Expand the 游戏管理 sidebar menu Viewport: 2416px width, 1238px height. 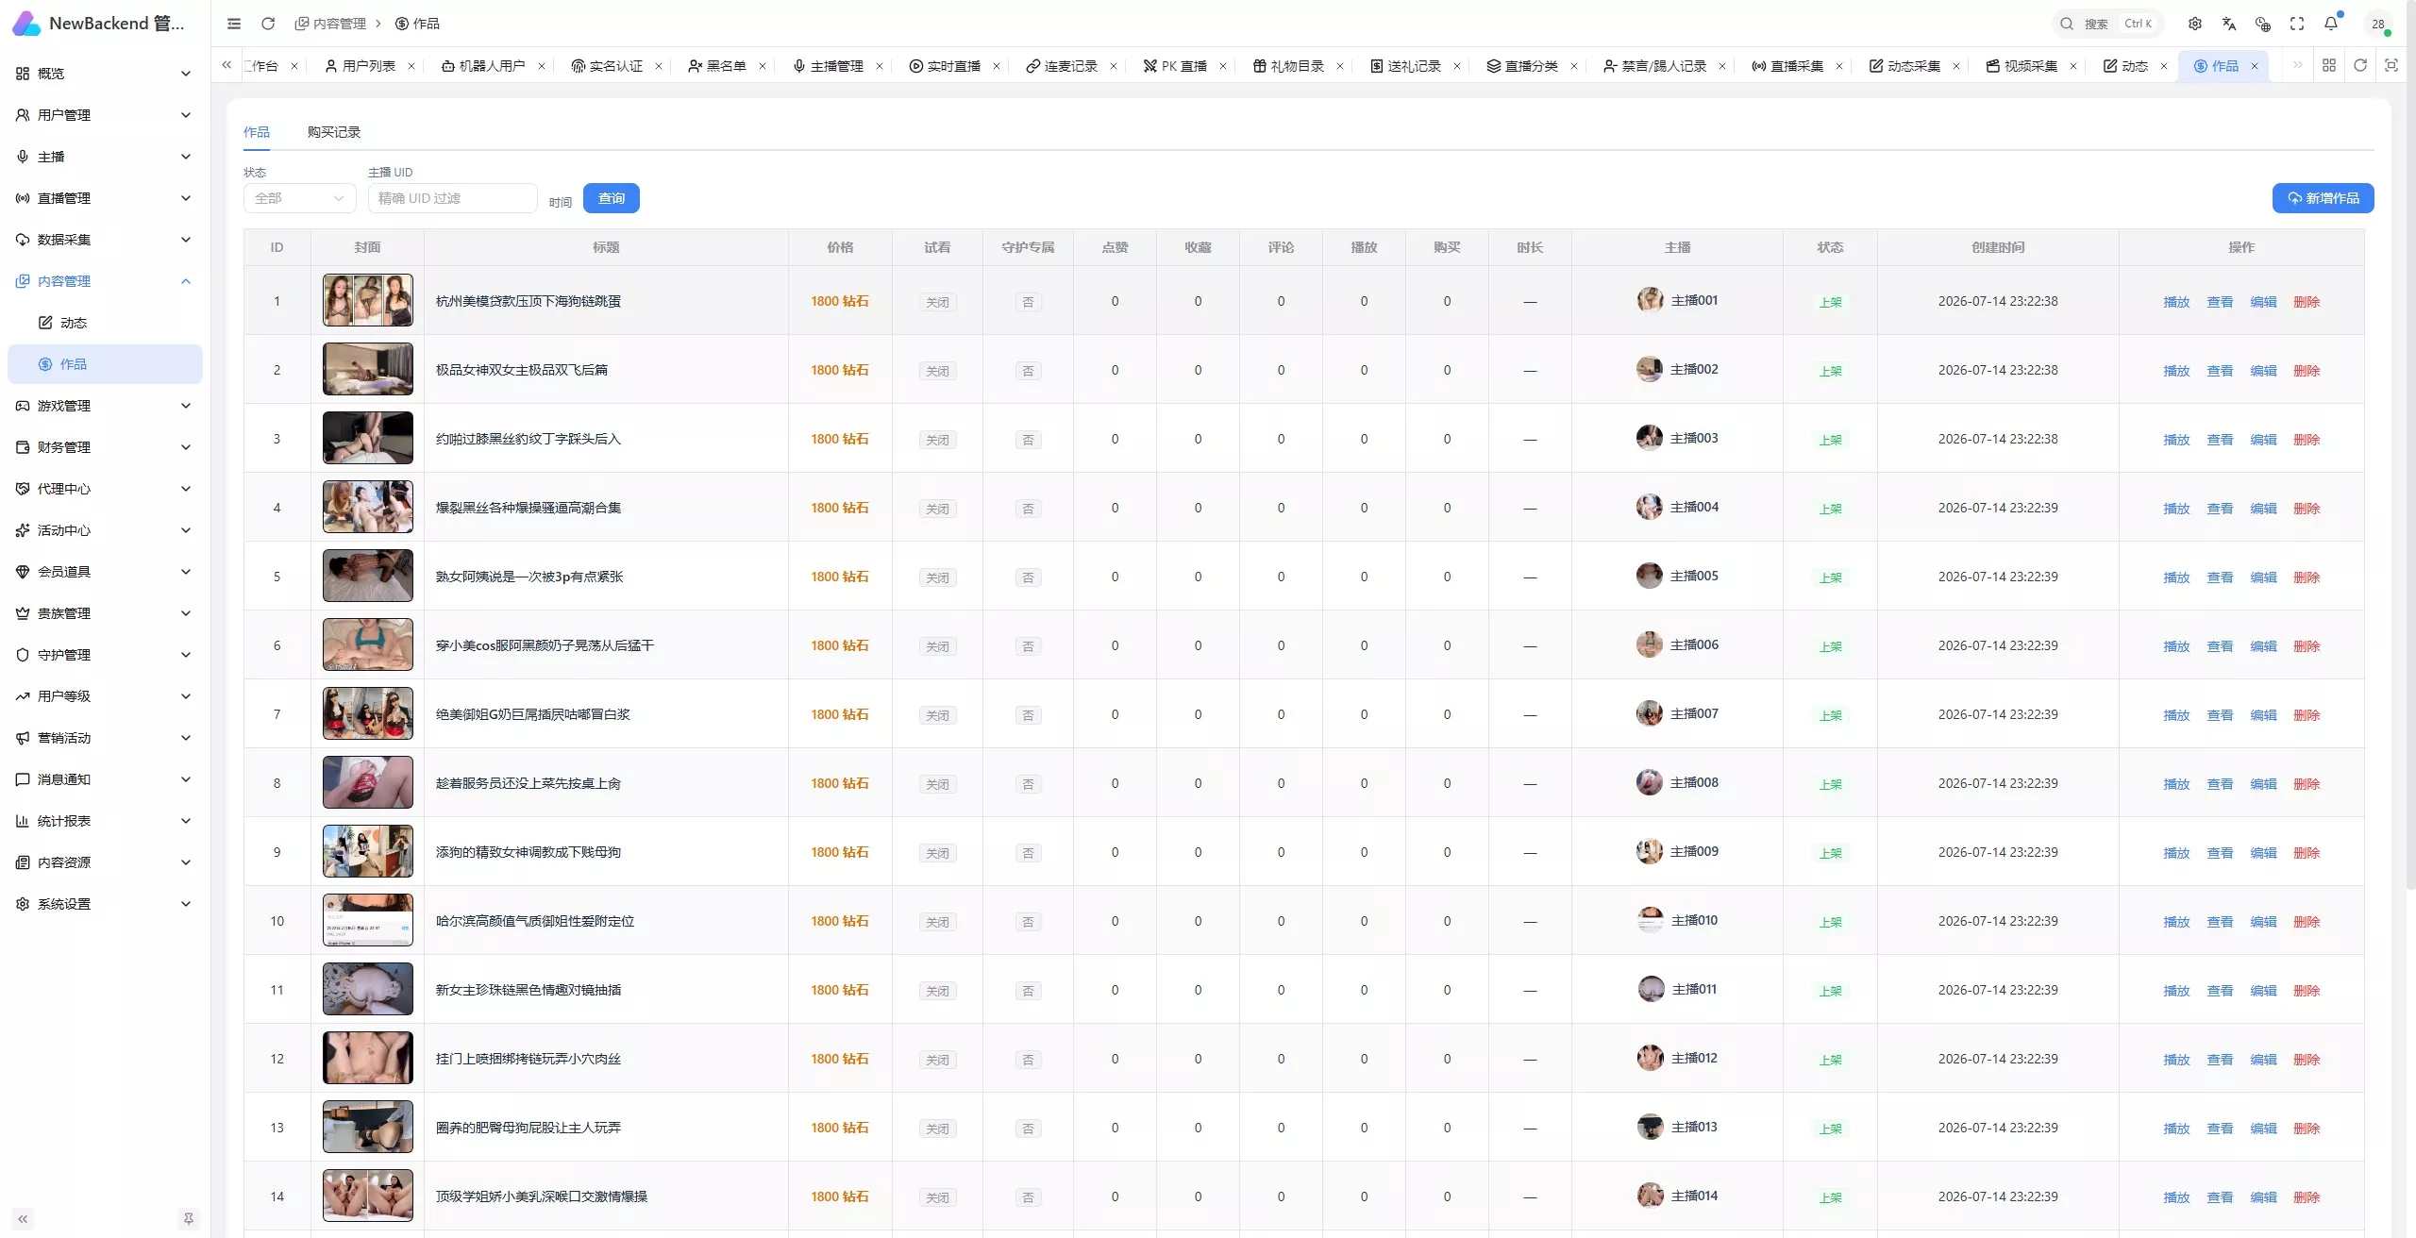click(104, 406)
